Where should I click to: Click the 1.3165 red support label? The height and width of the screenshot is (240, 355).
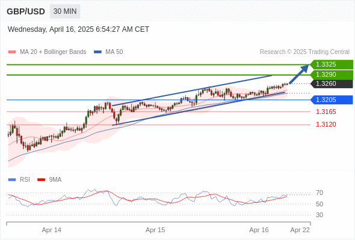(x=326, y=112)
